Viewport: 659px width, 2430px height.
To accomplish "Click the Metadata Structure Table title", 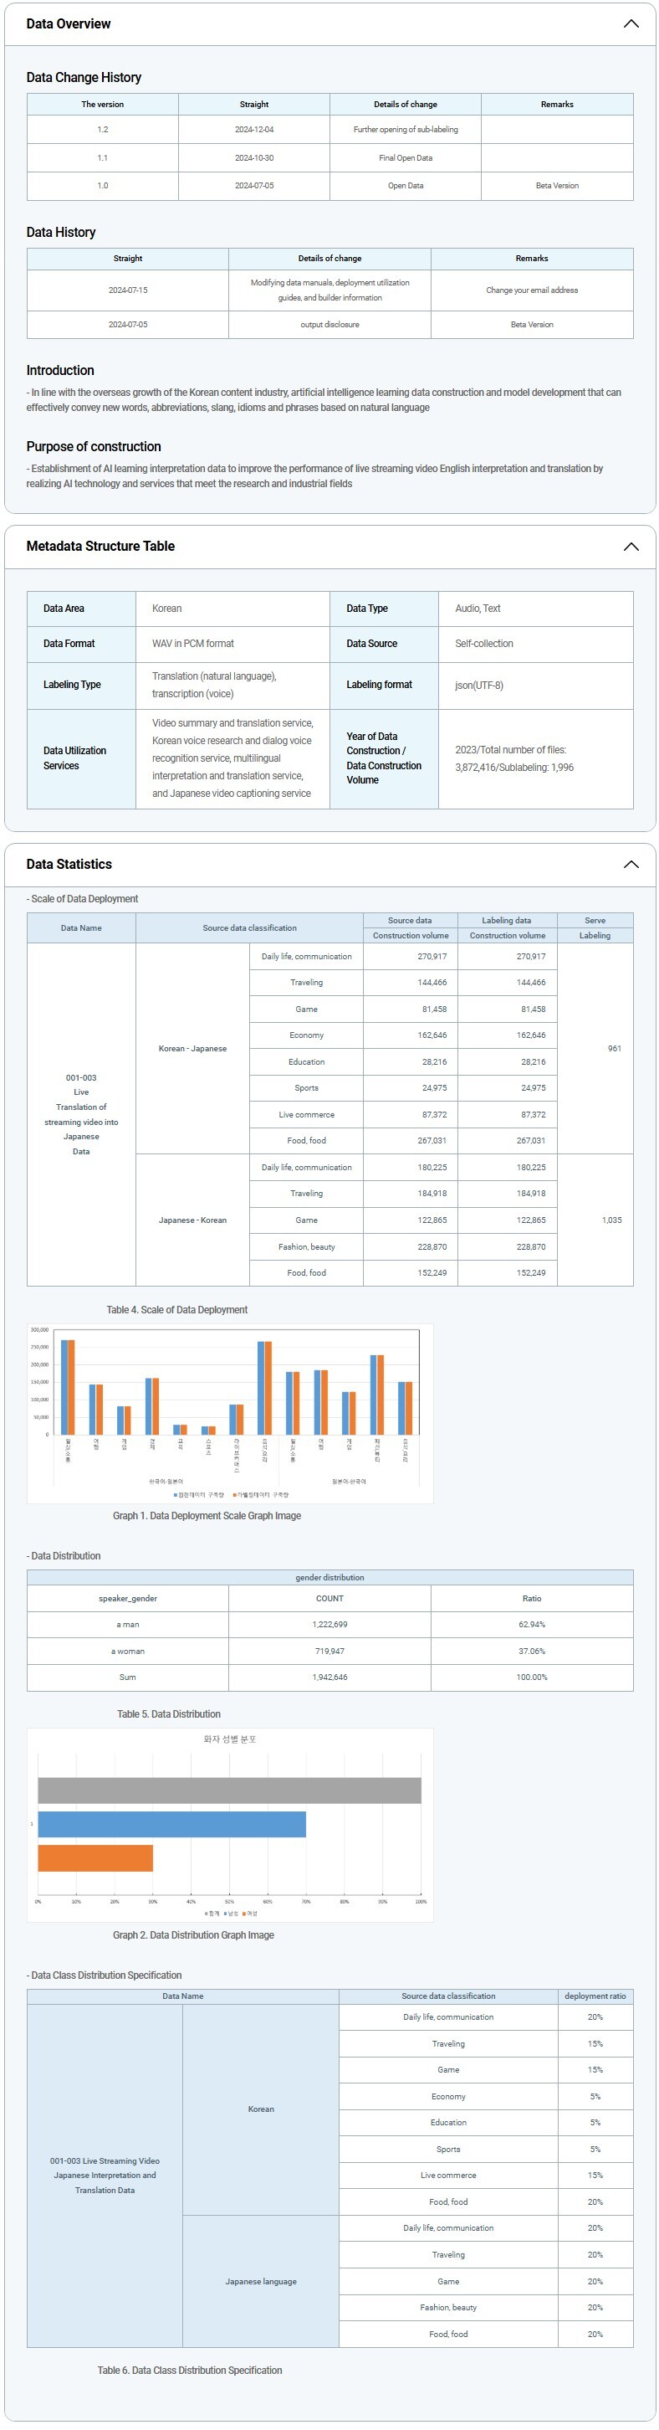I will [x=100, y=546].
